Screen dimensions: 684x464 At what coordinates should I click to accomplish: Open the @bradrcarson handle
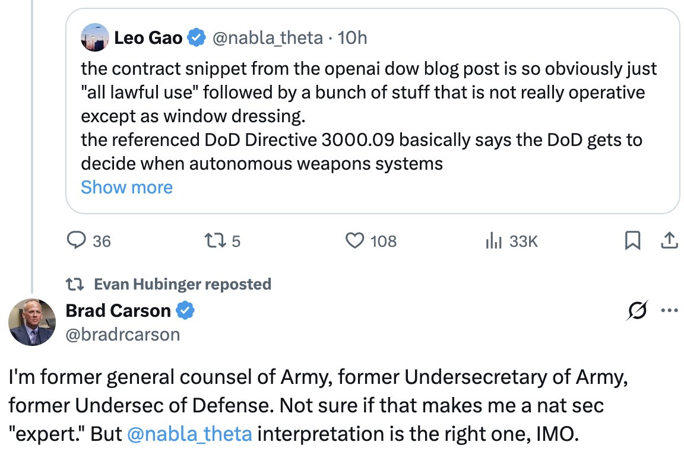pos(122,335)
